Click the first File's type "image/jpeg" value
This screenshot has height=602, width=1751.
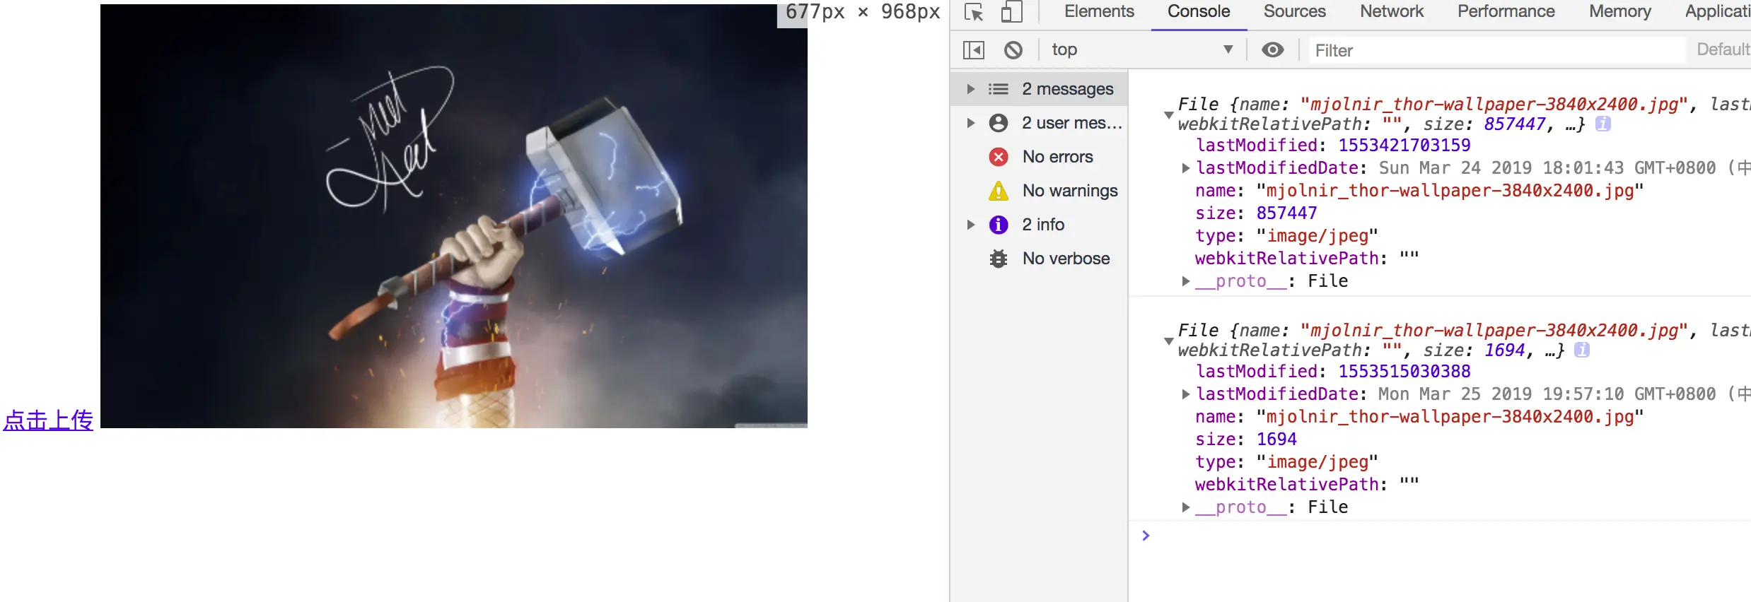[x=1317, y=236]
